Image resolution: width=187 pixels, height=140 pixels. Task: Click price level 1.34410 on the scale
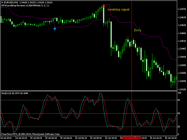point(182,57)
